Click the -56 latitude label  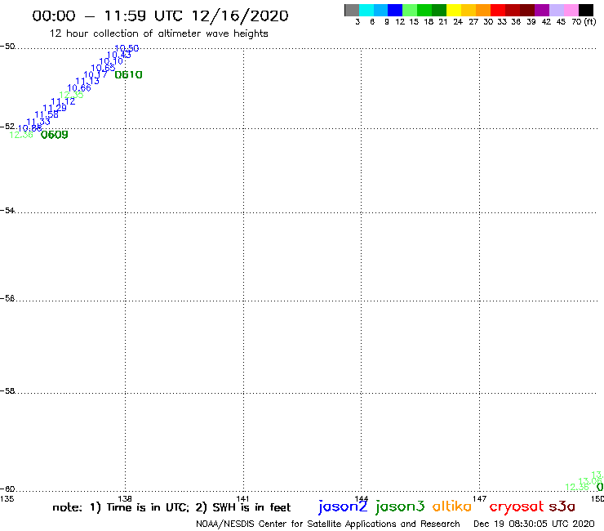point(7,298)
